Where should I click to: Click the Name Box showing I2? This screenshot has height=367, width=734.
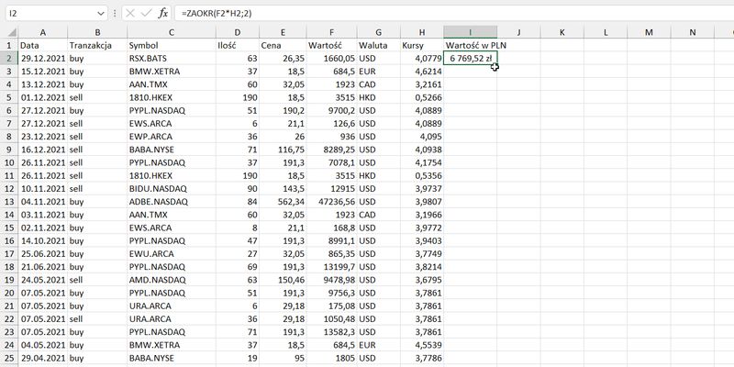pos(50,14)
